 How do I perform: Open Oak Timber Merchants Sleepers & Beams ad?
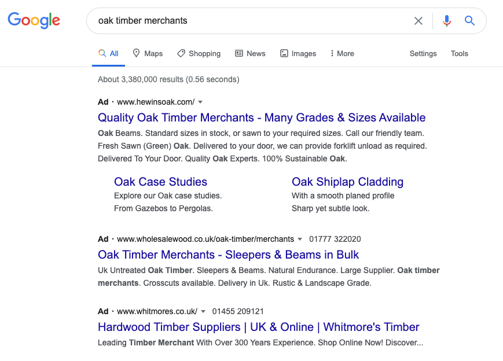point(229,255)
